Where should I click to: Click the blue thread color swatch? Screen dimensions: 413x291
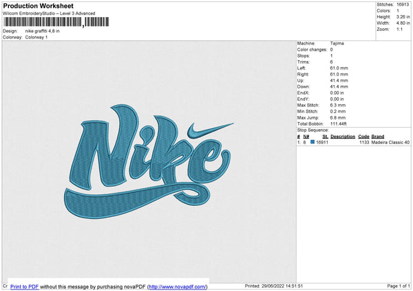(x=313, y=142)
